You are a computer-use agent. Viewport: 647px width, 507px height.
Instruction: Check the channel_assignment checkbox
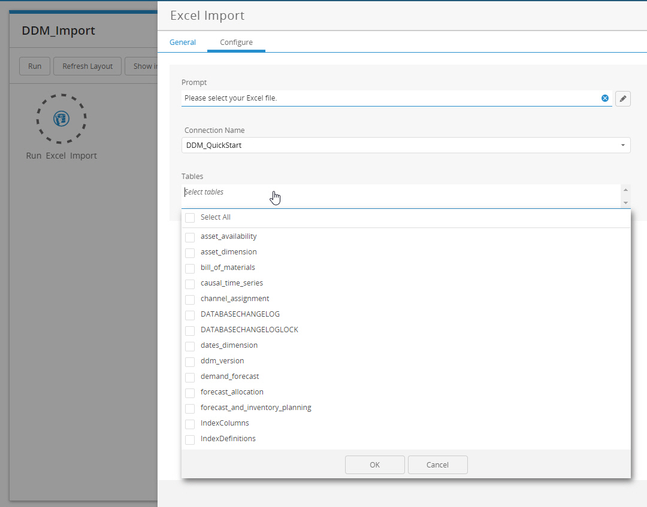tap(190, 299)
